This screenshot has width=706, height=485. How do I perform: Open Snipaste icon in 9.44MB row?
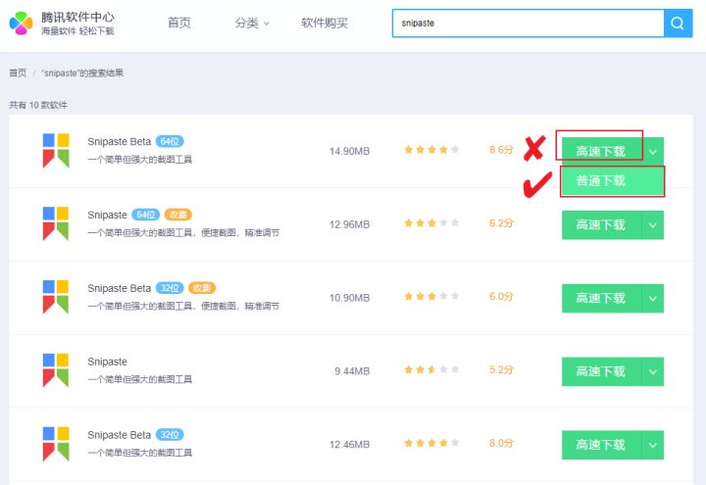[56, 370]
